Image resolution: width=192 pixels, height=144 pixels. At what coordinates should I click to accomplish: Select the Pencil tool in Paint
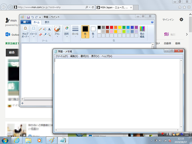40,29
